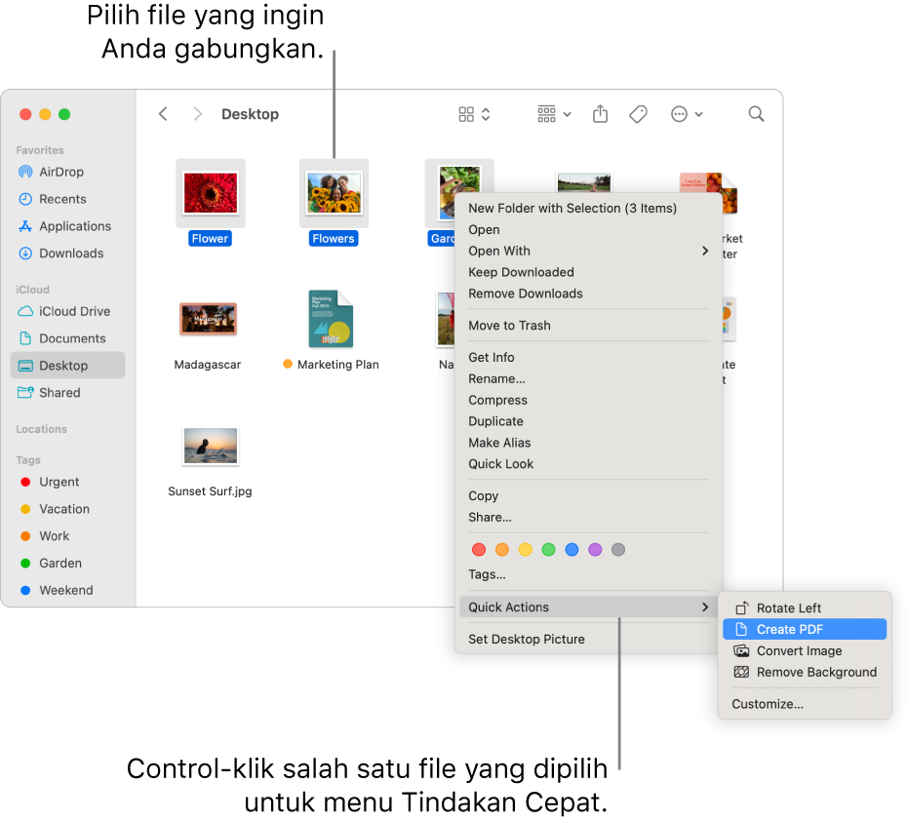
Task: Click the green fullscreen window button
Action: [x=64, y=114]
